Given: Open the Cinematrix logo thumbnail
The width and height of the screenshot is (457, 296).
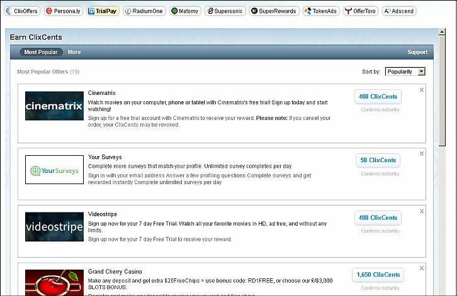Looking at the screenshot, I should 54,106.
